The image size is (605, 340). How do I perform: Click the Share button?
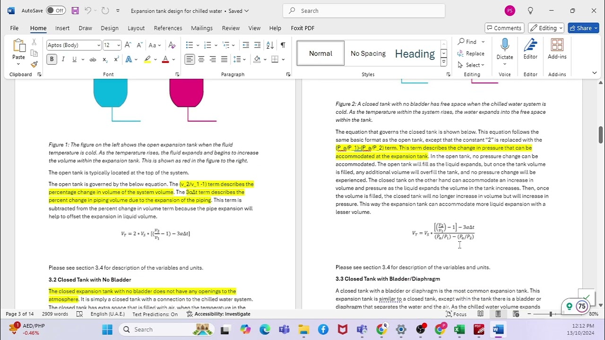pos(583,28)
